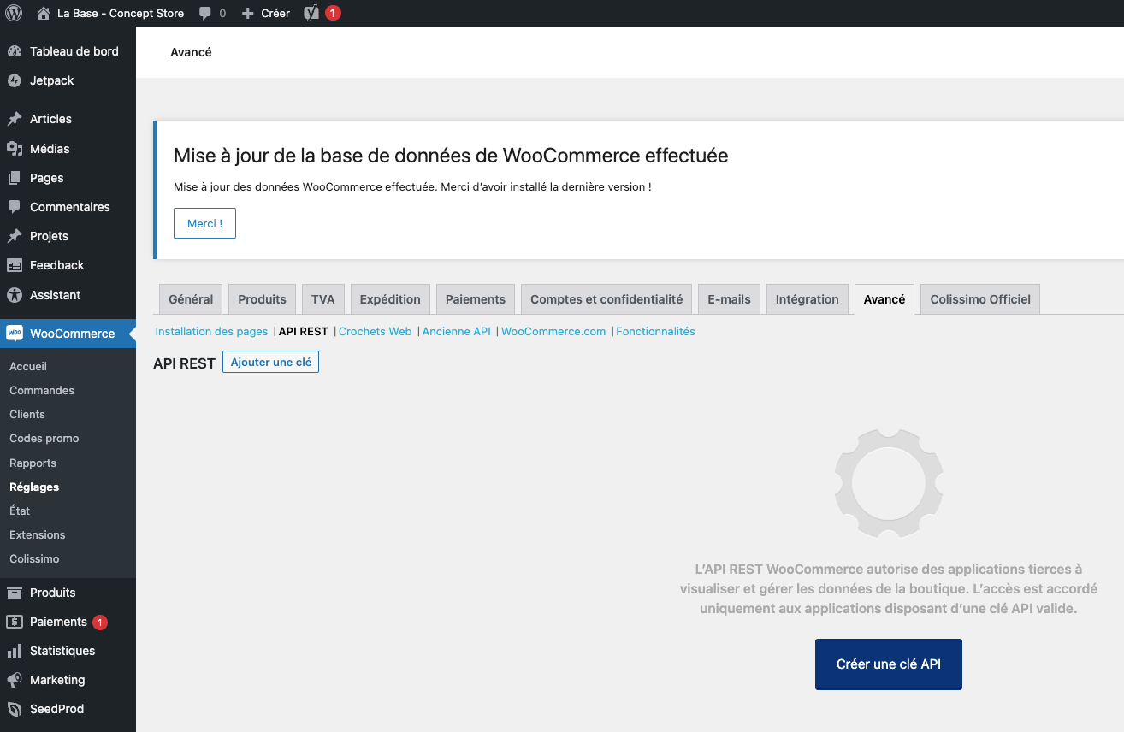Select the Avancé settings tab
This screenshot has height=732, width=1124.
[x=884, y=299]
